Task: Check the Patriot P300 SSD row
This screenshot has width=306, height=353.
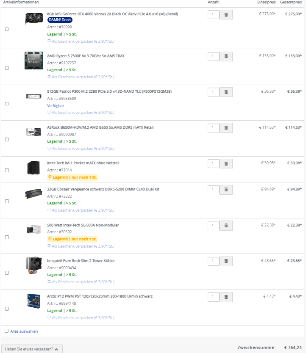Action: (x=7, y=104)
